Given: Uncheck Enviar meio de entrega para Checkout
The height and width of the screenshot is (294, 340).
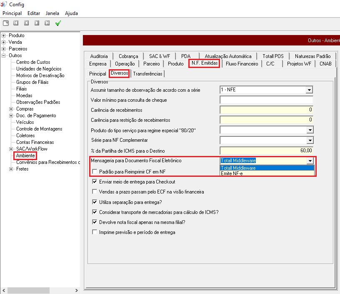Looking at the screenshot, I should coord(95,182).
